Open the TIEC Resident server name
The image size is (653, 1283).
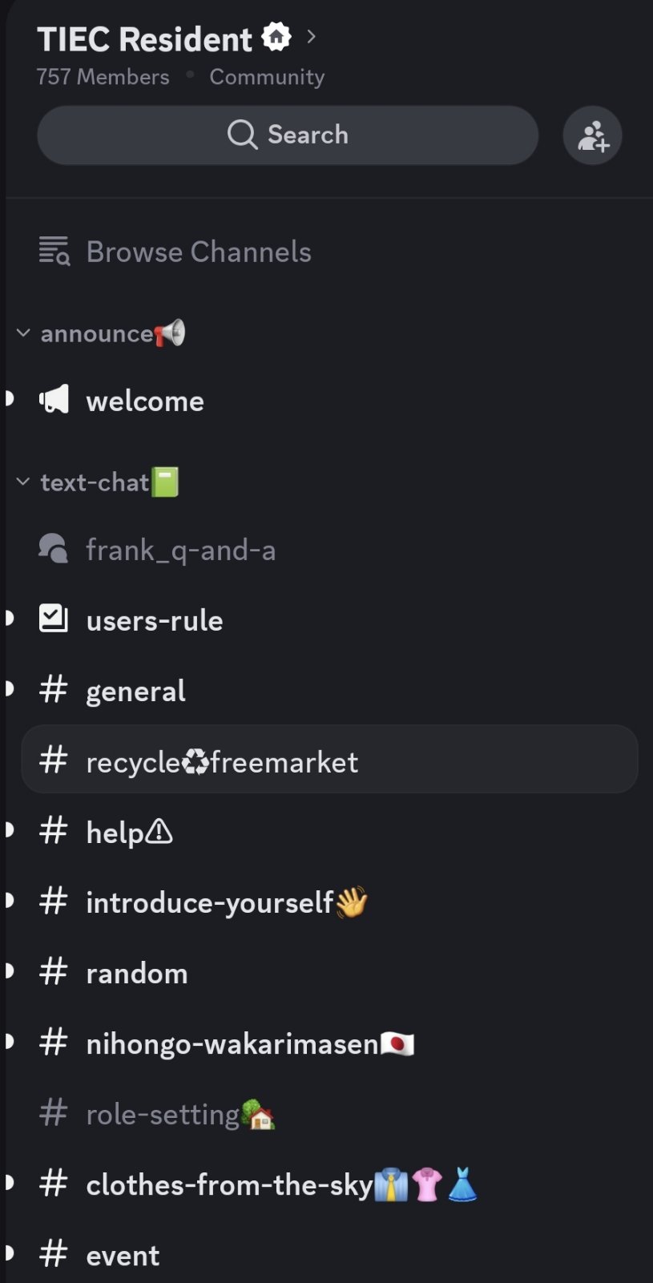144,38
